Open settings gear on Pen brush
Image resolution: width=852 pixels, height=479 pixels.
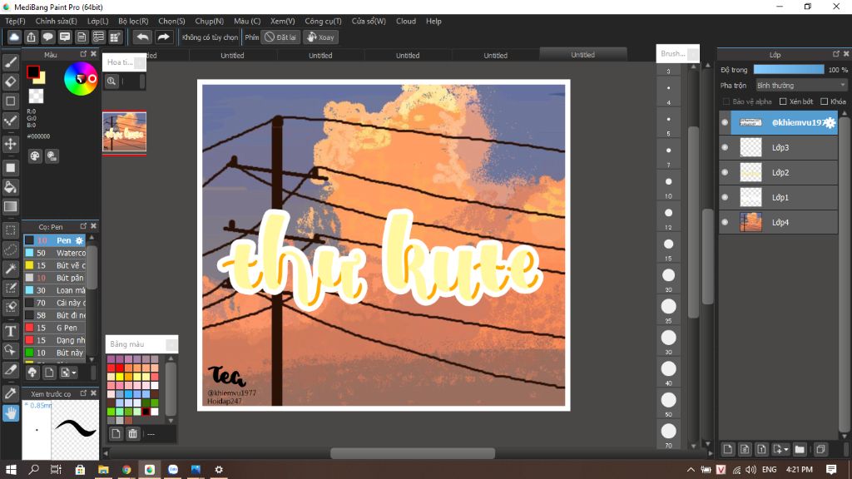79,240
